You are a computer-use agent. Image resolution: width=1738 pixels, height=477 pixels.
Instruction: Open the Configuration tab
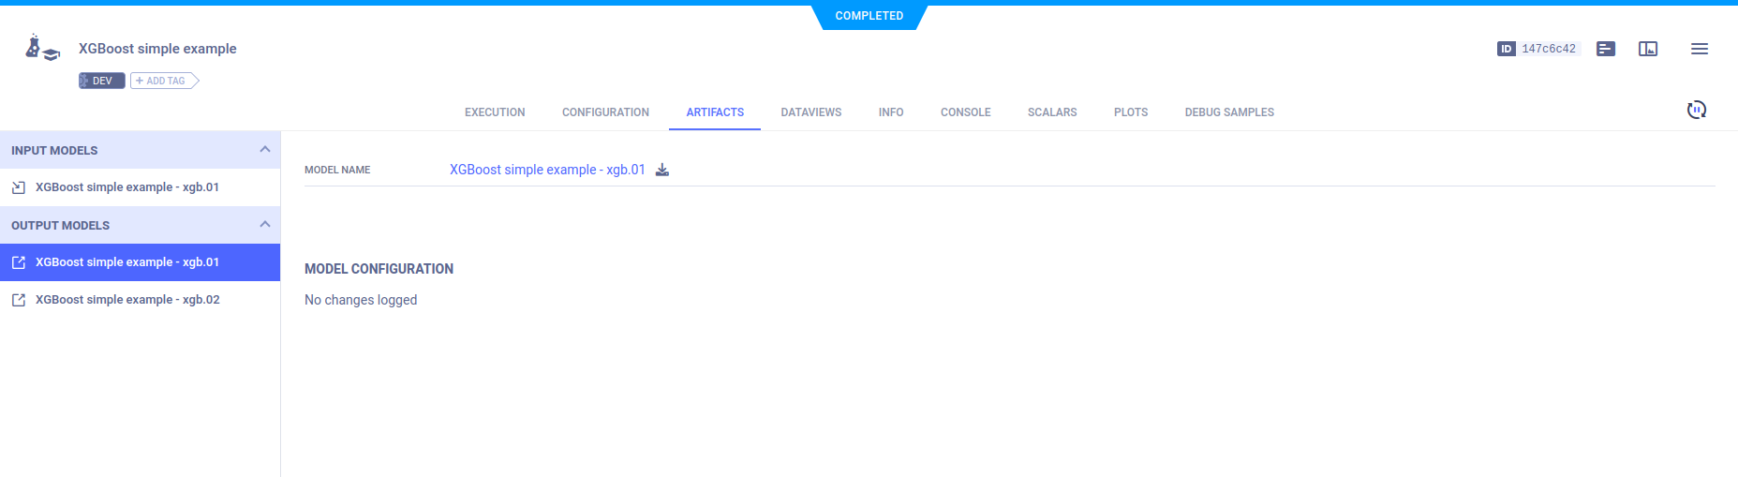coord(605,112)
